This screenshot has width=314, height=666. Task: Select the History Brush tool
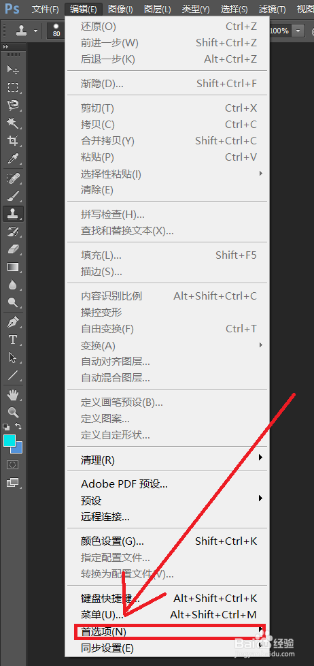click(x=13, y=232)
